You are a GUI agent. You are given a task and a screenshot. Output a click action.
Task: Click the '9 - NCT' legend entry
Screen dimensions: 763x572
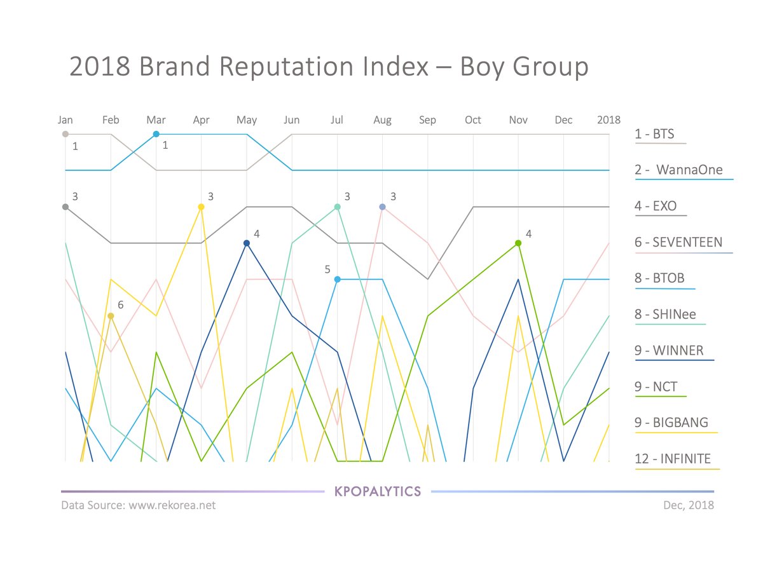(656, 386)
